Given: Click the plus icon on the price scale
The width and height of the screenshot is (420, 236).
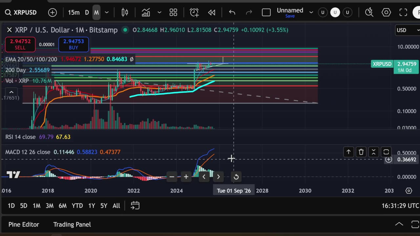Looking at the screenshot, I should (x=388, y=159).
